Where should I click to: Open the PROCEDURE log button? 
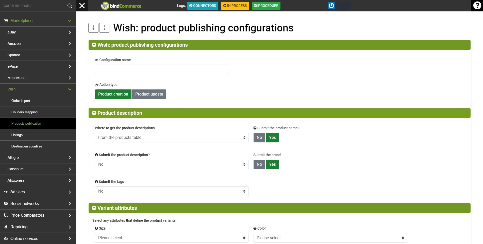(266, 6)
